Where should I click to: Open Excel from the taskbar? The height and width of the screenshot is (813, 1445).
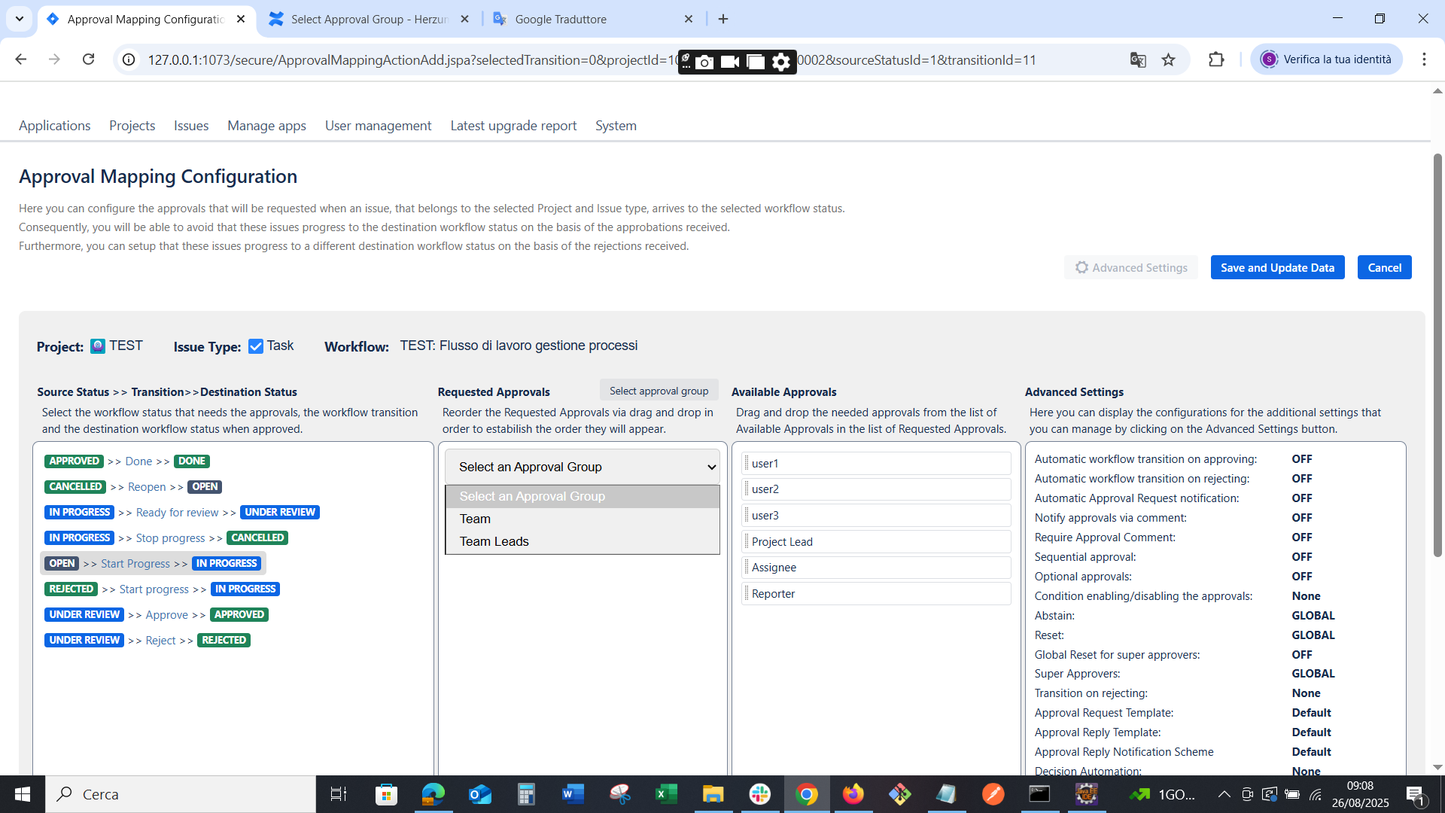point(666,794)
